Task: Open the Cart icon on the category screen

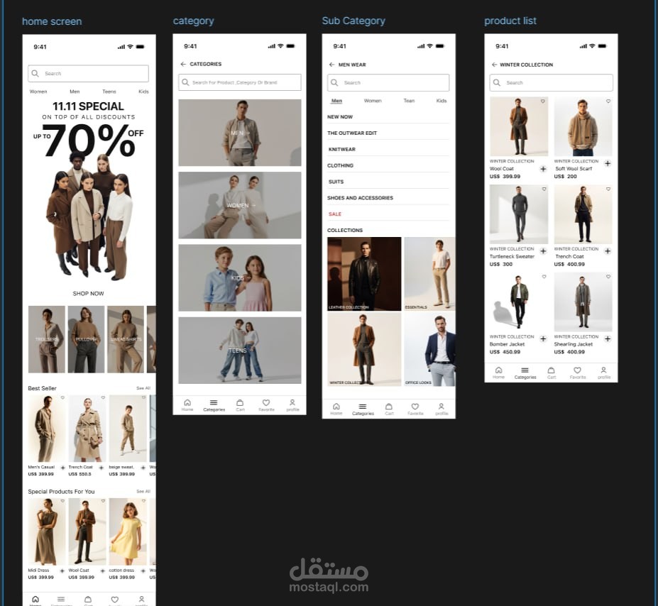Action: (240, 402)
